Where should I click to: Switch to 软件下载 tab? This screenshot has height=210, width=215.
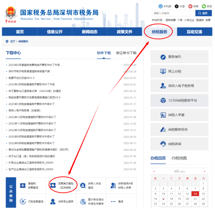coord(104,53)
